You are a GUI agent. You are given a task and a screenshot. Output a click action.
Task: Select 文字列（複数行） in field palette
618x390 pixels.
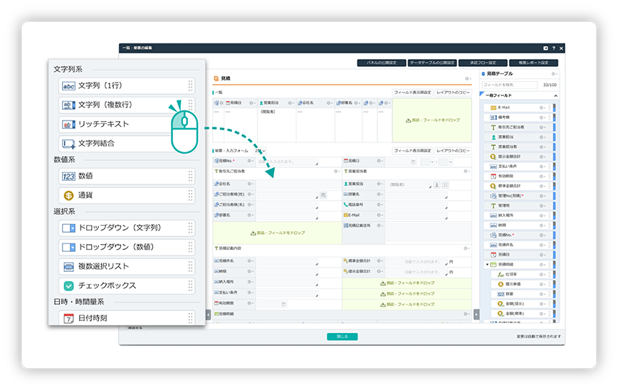(127, 105)
